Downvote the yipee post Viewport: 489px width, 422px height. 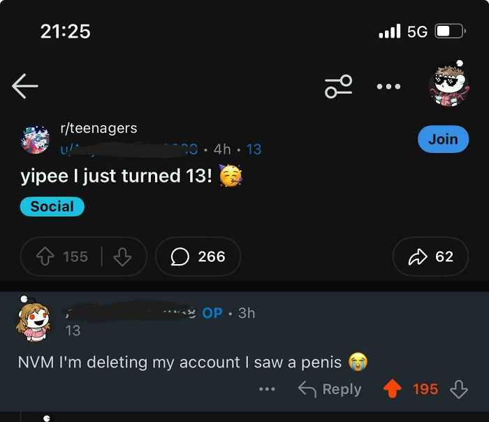[122, 257]
